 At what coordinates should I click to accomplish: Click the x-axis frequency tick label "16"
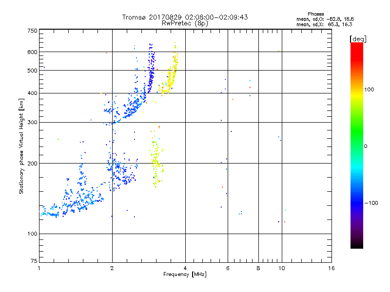point(331,268)
